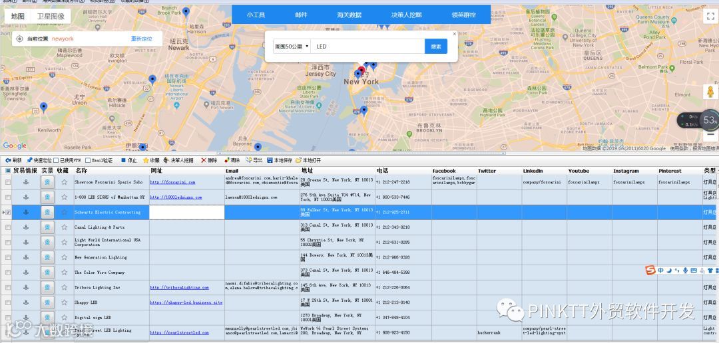719x343 pixels.
Task: Click the LED keyword search field
Action: [x=367, y=47]
